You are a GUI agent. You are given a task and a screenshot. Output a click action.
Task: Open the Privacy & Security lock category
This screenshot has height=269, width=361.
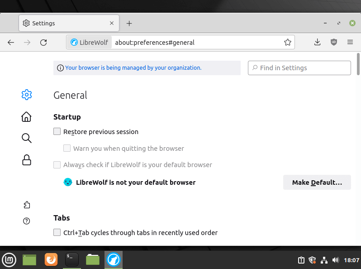click(26, 160)
